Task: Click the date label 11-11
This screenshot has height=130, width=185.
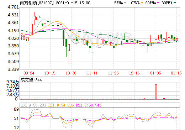Action: click(x=92, y=73)
